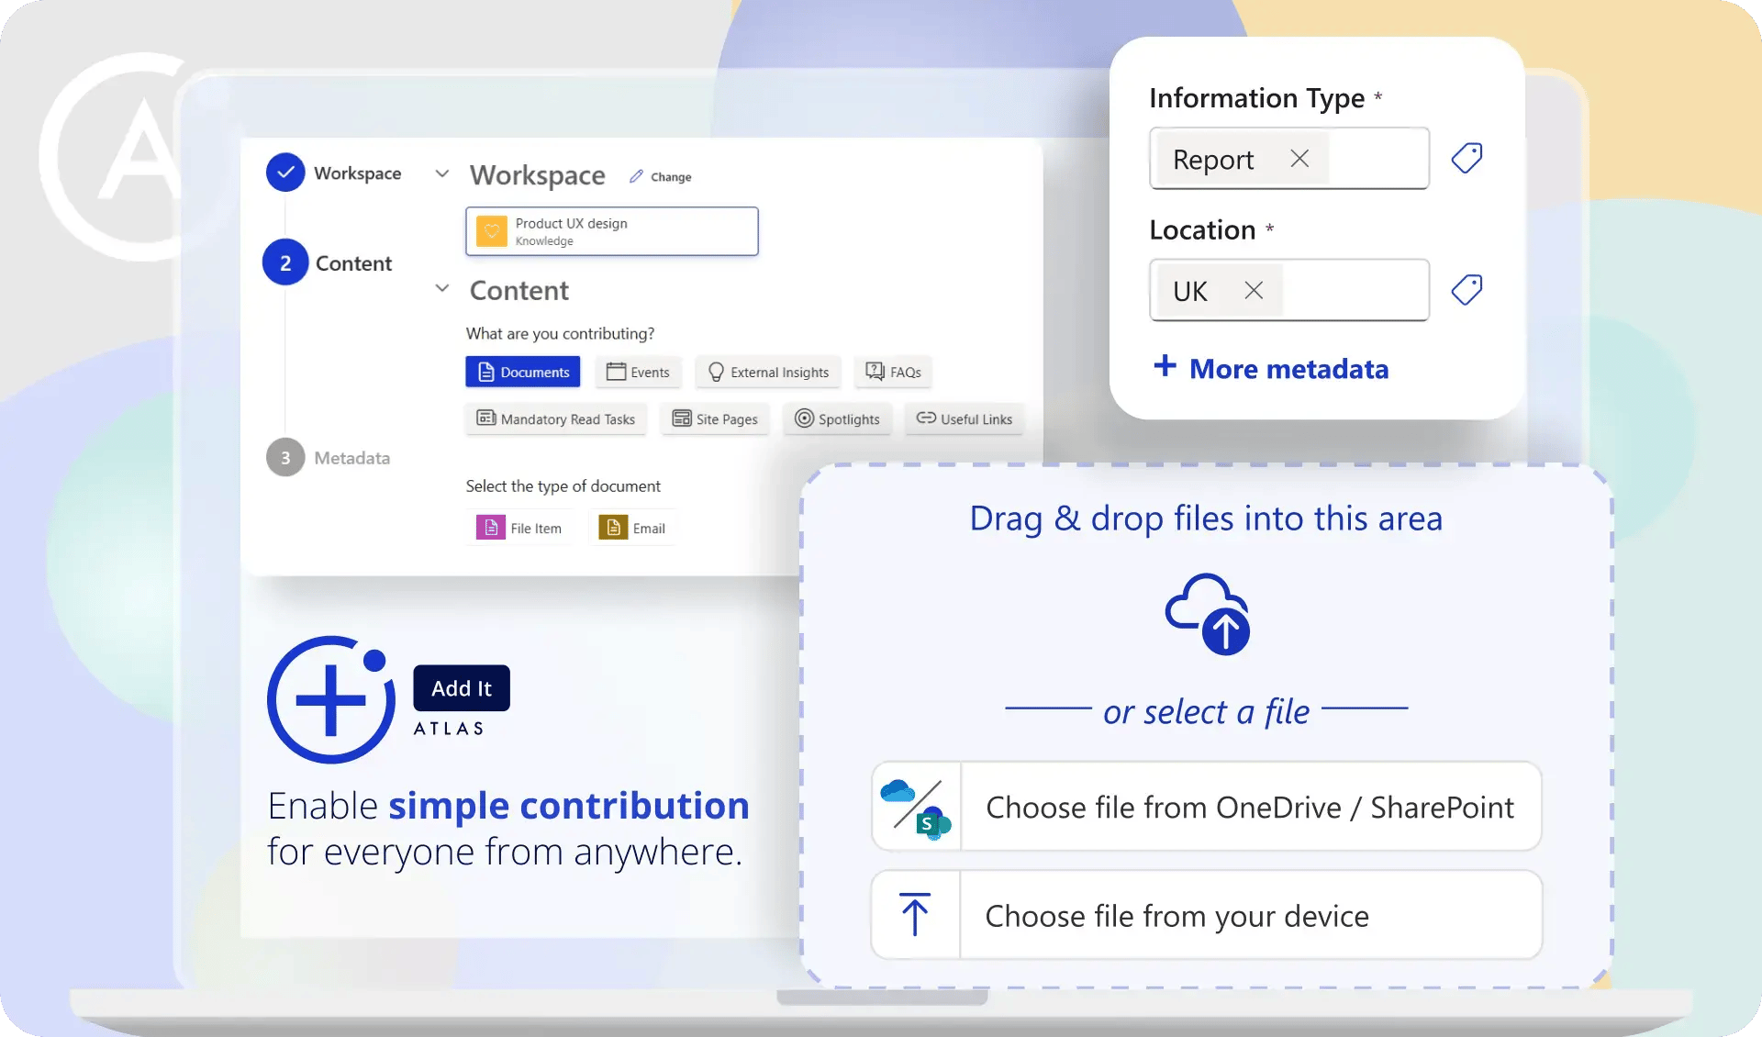Collapse the Content section chevron
This screenshot has height=1037, width=1762.
[x=442, y=288]
